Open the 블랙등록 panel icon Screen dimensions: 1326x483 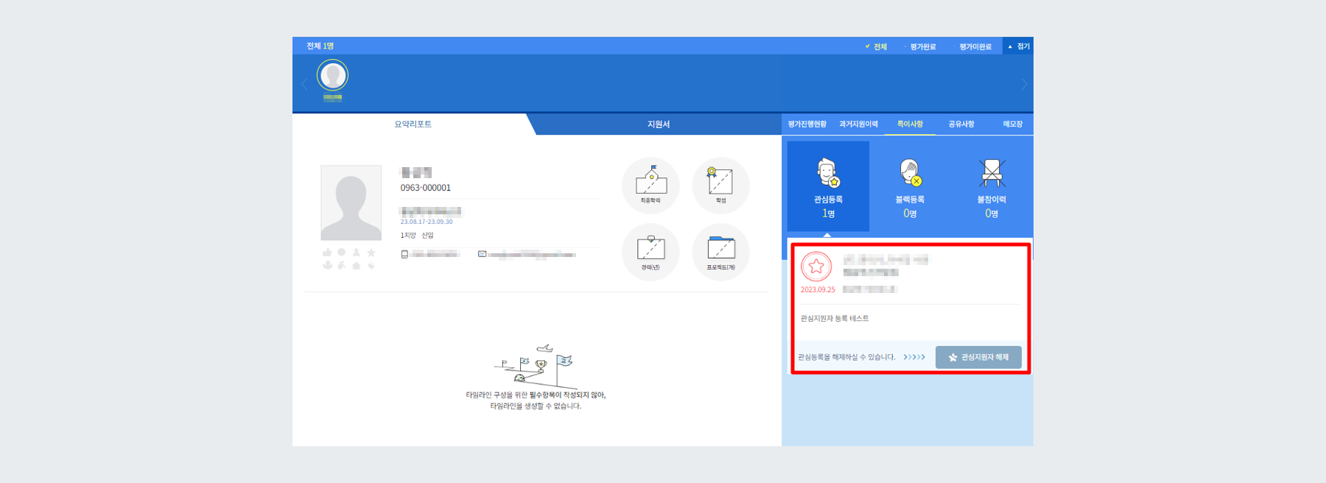click(x=911, y=173)
